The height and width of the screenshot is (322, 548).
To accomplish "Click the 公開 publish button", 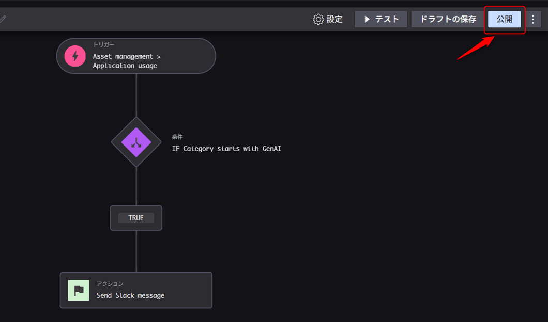I will pyautogui.click(x=505, y=19).
